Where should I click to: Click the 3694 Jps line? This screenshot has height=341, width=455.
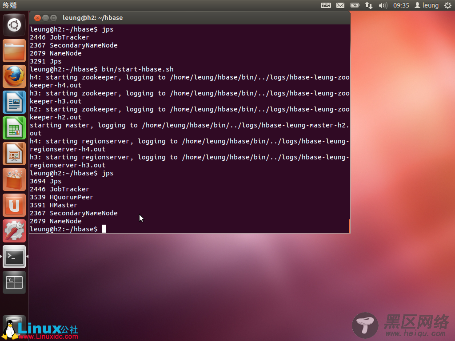[x=46, y=181]
